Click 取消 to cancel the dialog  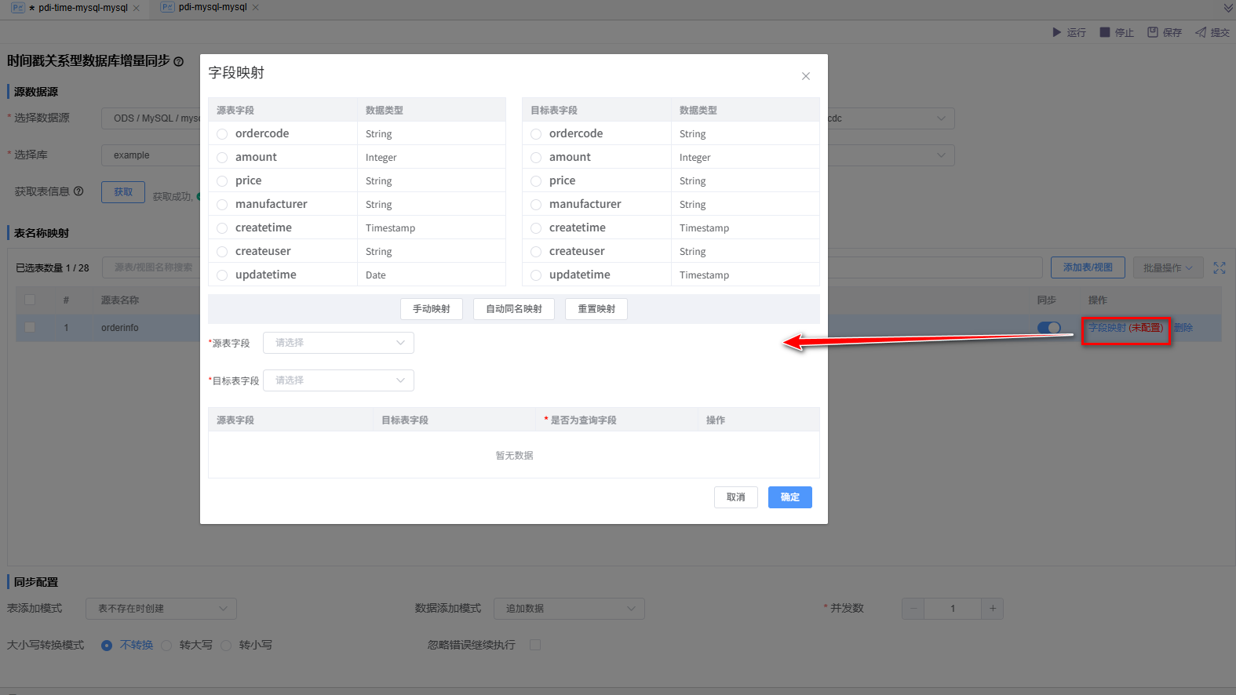[x=736, y=497]
